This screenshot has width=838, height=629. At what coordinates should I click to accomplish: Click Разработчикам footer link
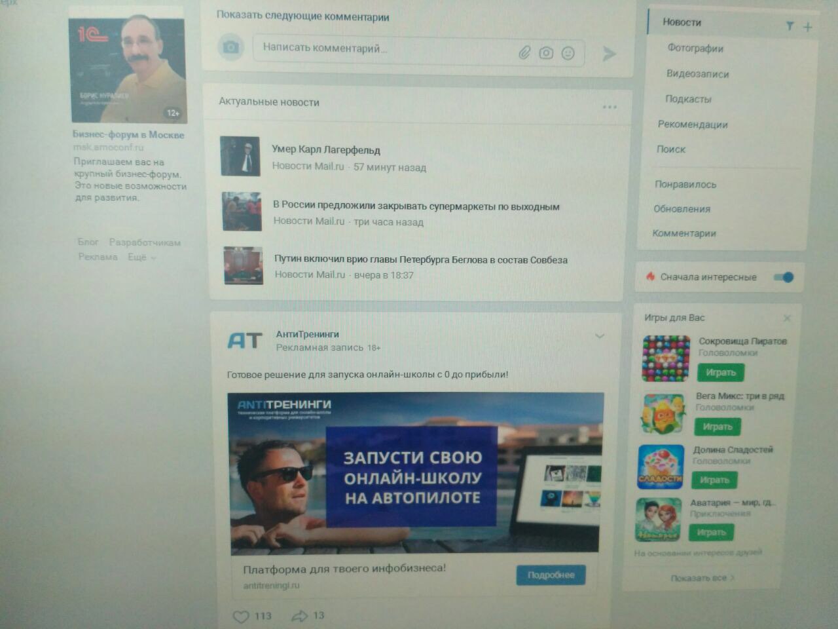tap(145, 242)
